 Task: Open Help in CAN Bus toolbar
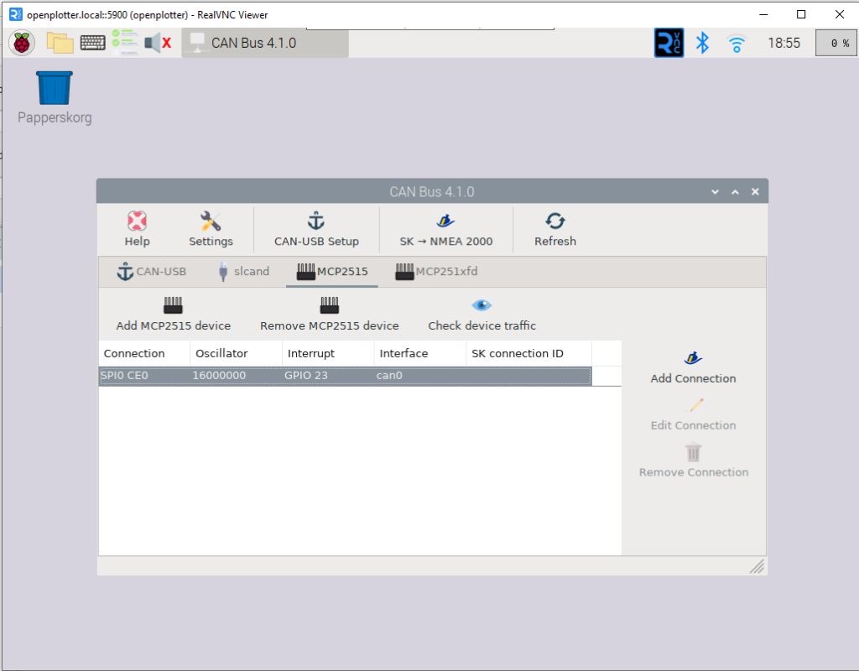137,229
